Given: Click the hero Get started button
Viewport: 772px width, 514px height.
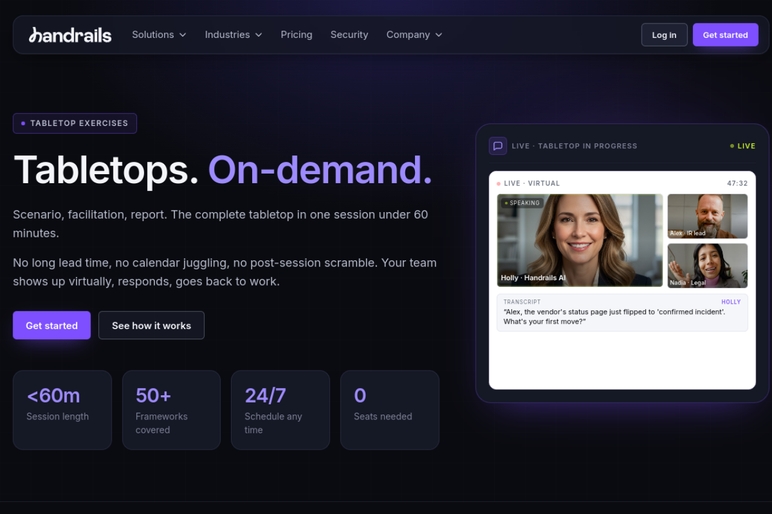Looking at the screenshot, I should pyautogui.click(x=52, y=325).
